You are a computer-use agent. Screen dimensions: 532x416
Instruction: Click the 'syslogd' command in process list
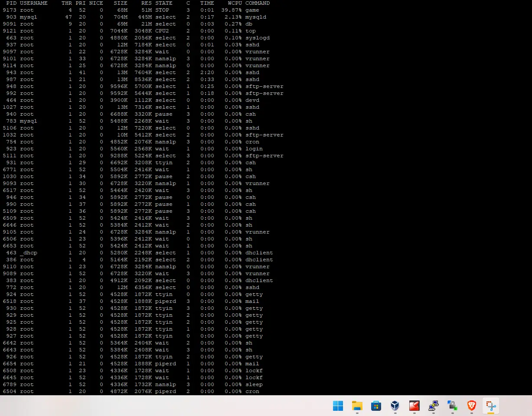[x=258, y=38]
